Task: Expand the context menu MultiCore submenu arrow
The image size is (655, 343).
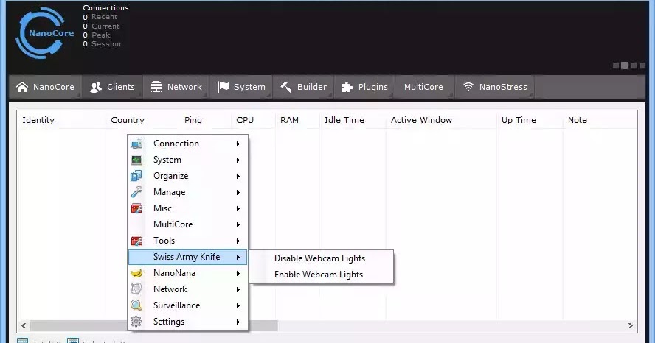Action: point(238,224)
